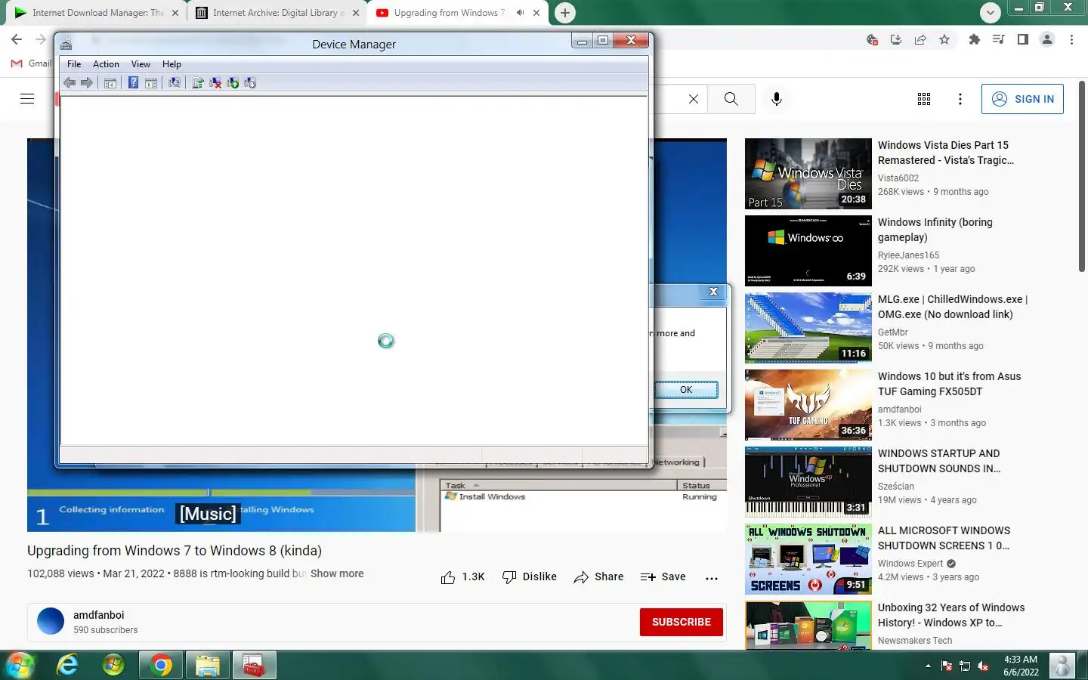Switch to Internet Download Manager browser tab

pos(96,13)
